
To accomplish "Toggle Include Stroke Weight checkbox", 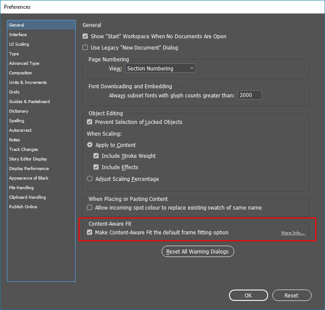I will pyautogui.click(x=96, y=156).
